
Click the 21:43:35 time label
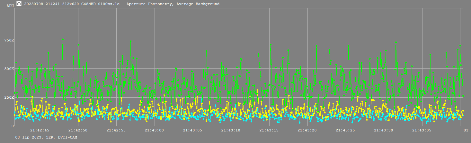[x=422, y=130]
